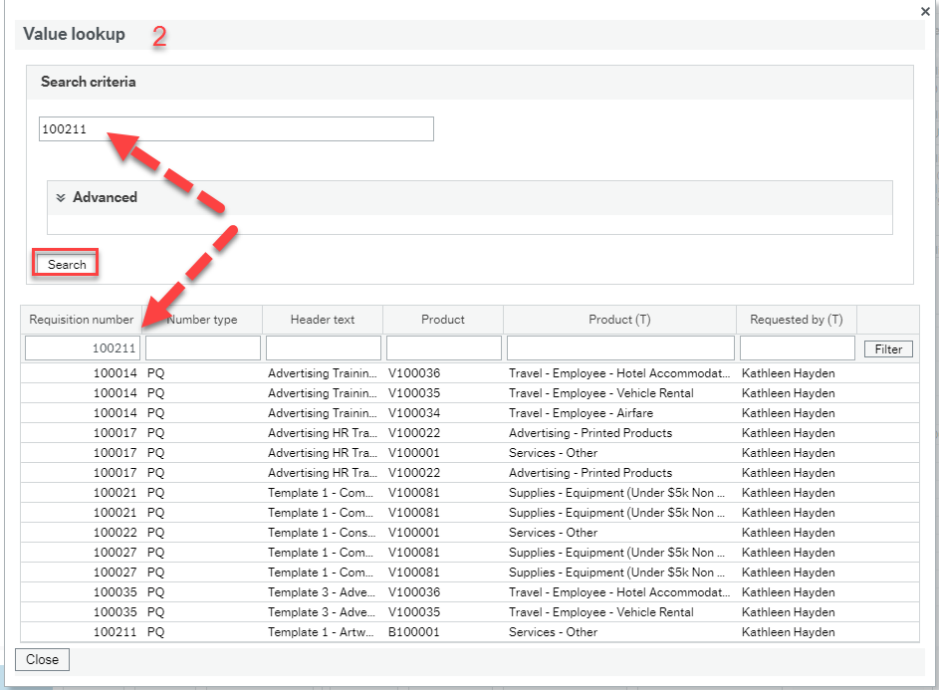
Task: Click the Filter button next to filter row
Action: [x=887, y=347]
